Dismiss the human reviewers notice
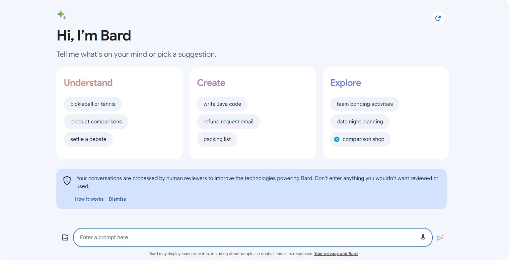The image size is (509, 267). 117,199
